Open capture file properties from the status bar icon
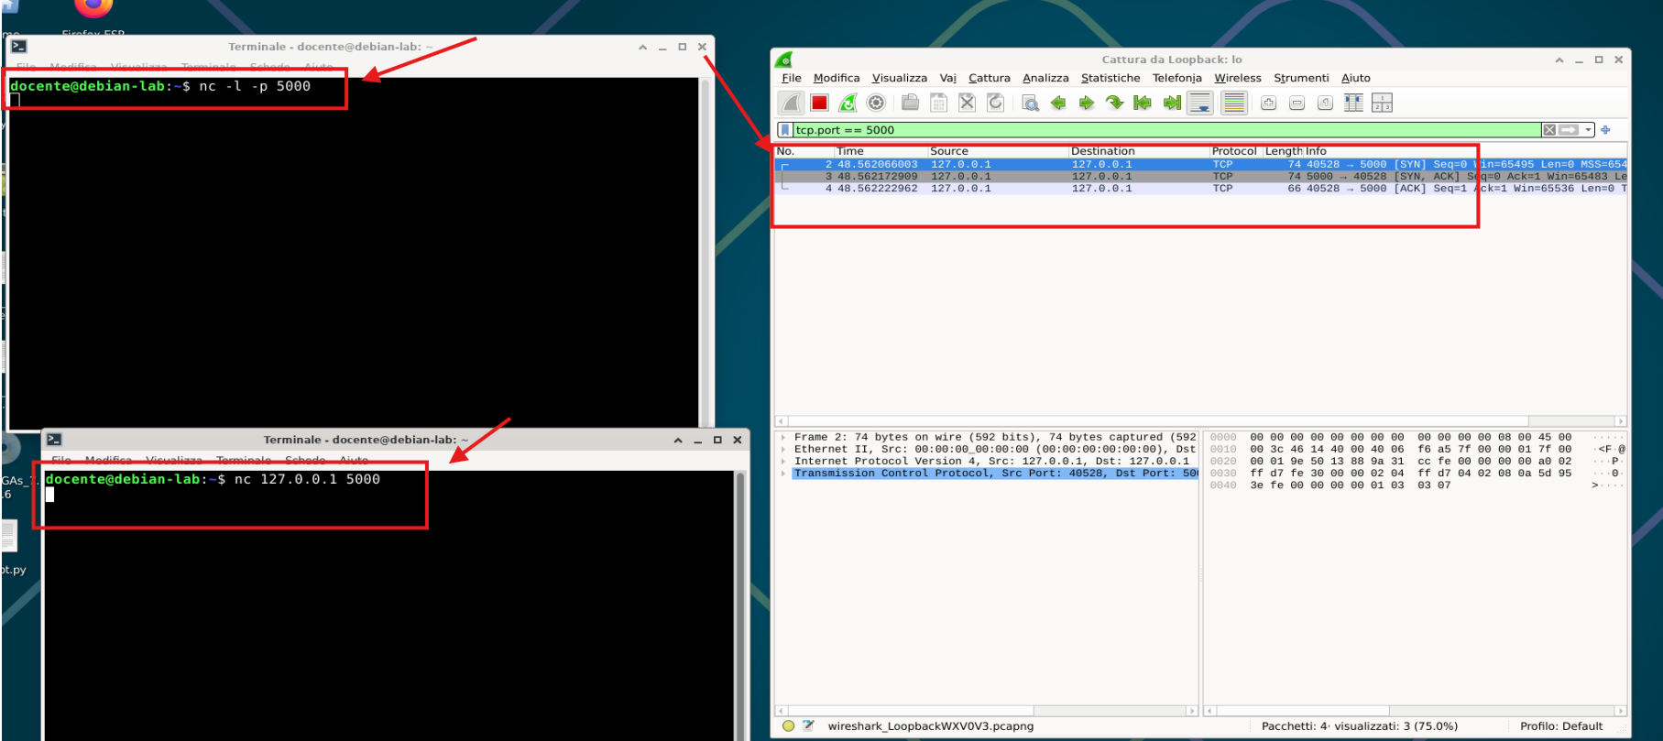Image resolution: width=1663 pixels, height=741 pixels. click(808, 726)
